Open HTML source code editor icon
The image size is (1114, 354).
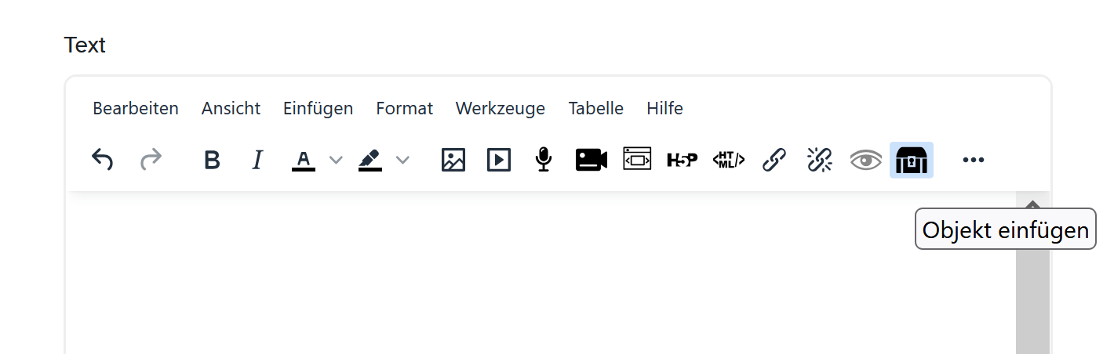click(729, 160)
